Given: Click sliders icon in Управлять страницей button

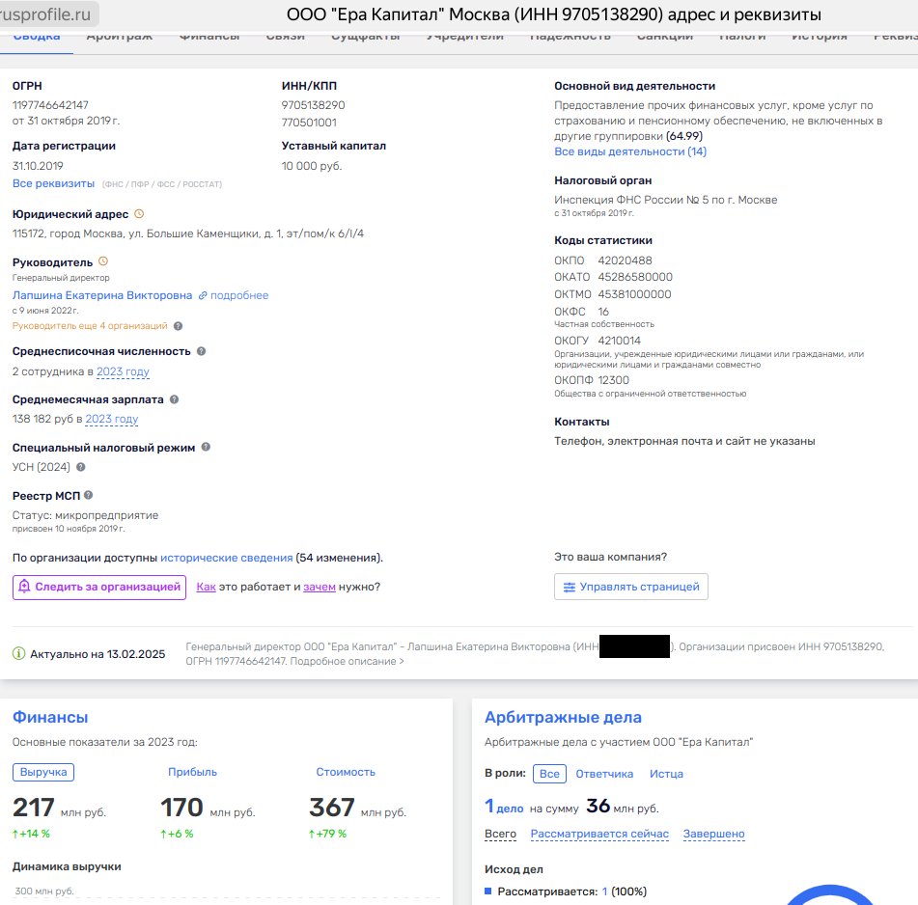Looking at the screenshot, I should coord(569,588).
